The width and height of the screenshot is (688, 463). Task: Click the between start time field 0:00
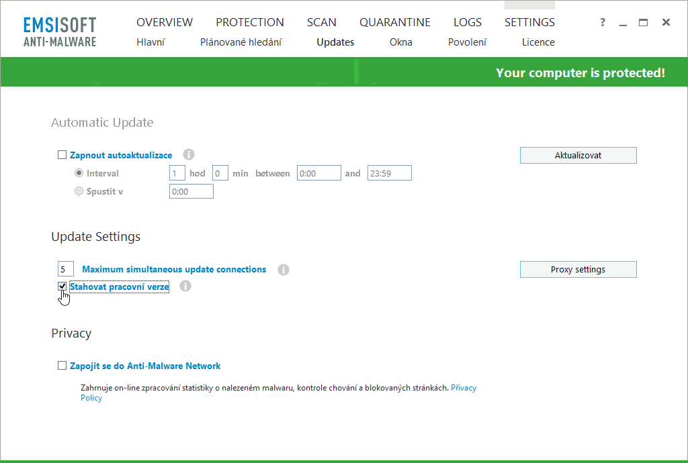pos(319,173)
